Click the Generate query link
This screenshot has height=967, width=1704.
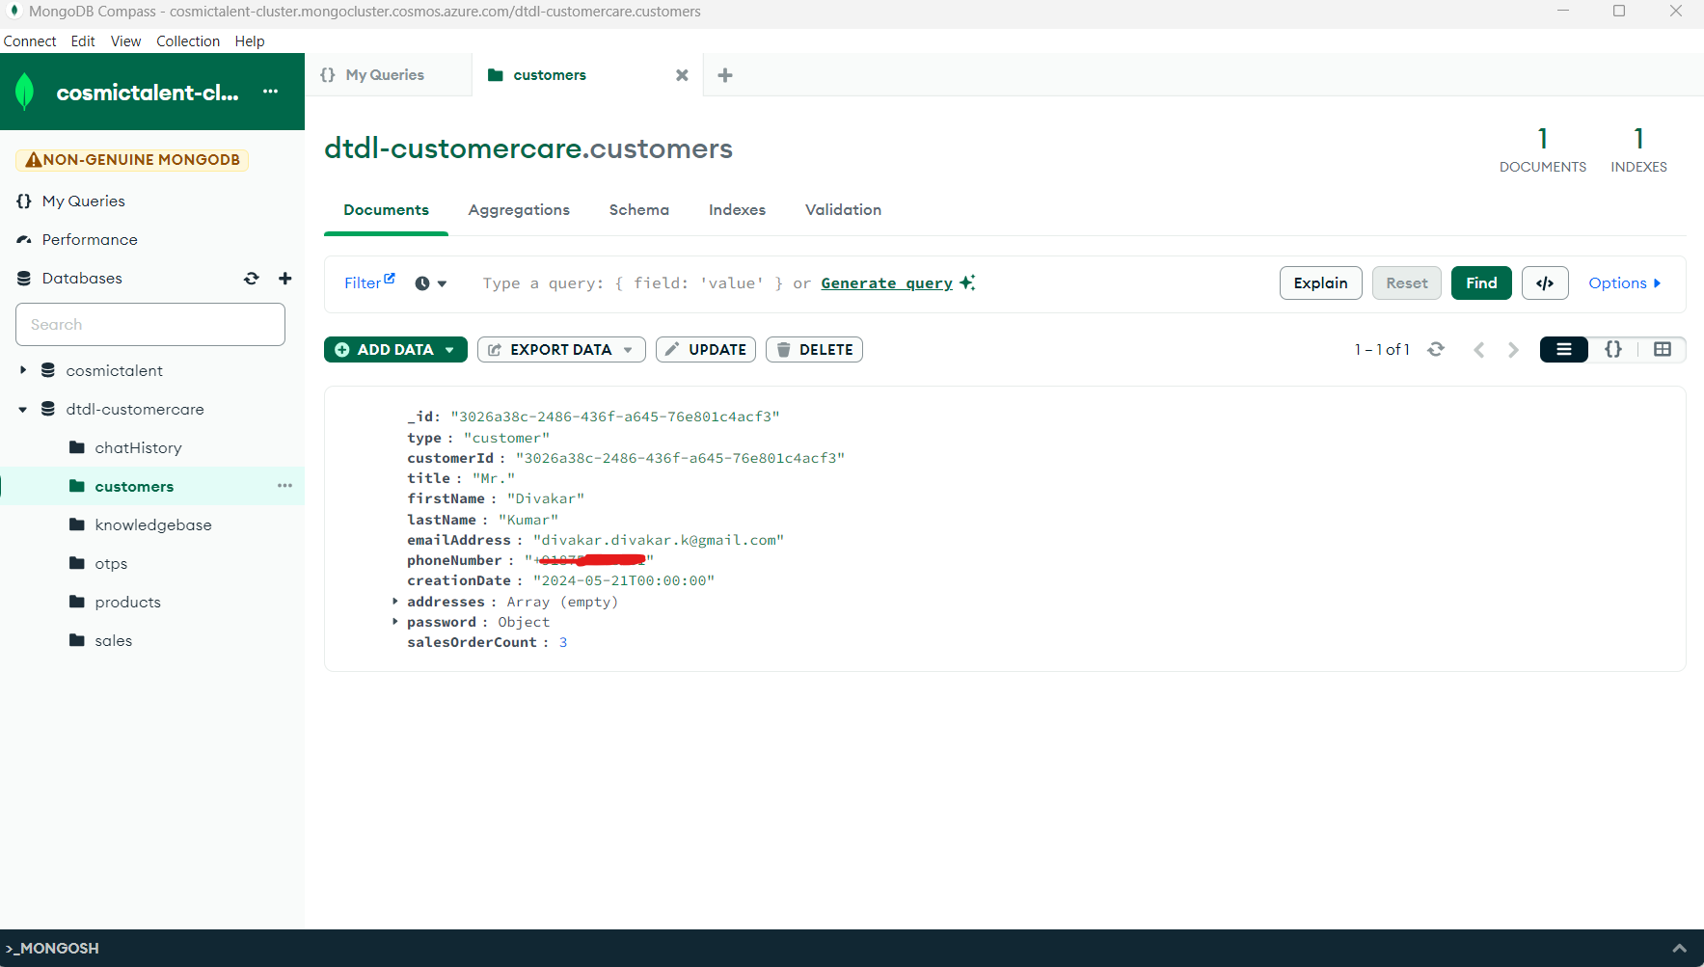tap(887, 283)
